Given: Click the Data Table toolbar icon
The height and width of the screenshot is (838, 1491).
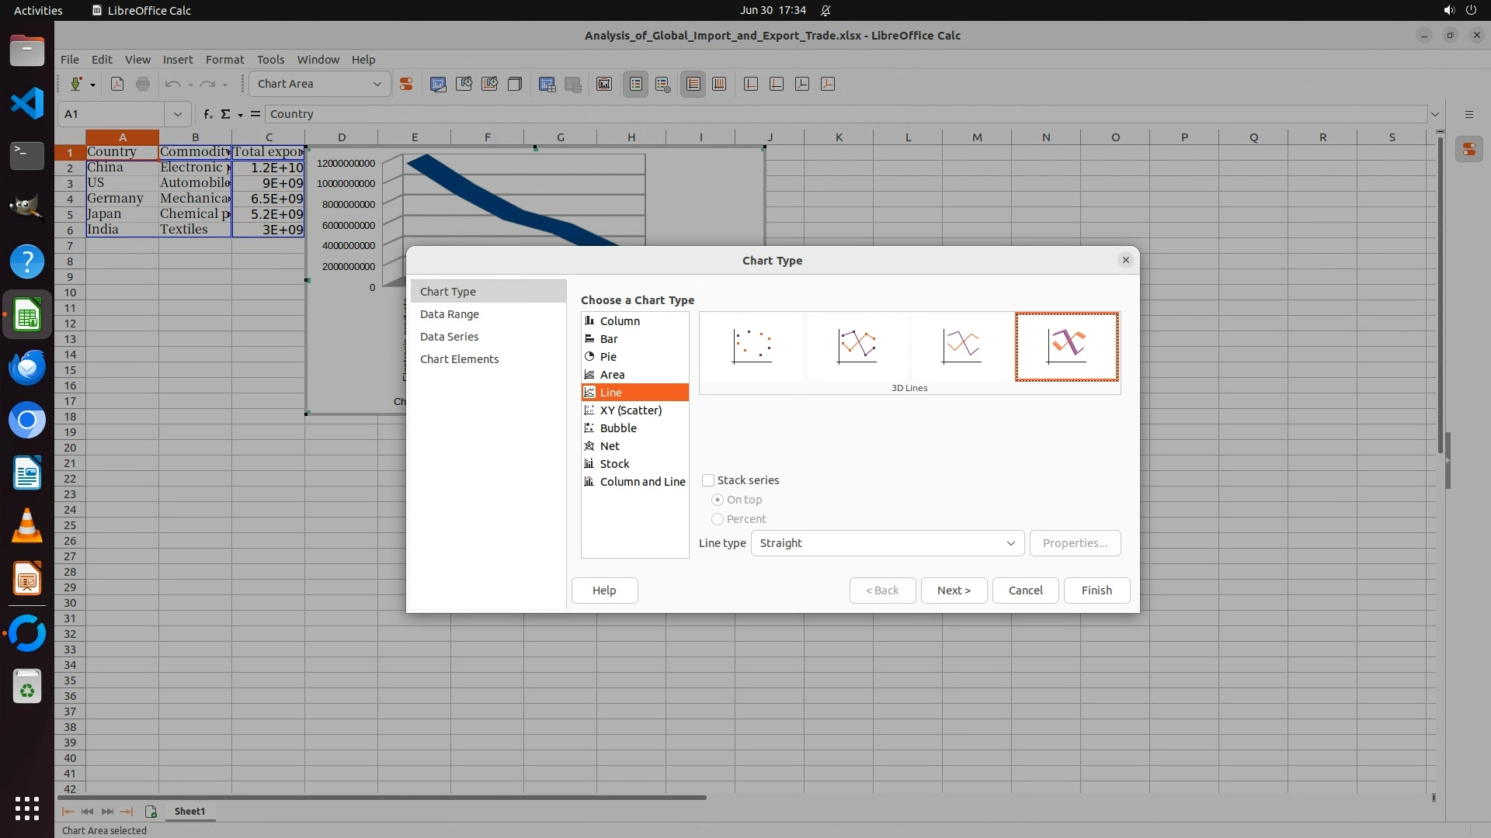Looking at the screenshot, I should coord(547,84).
